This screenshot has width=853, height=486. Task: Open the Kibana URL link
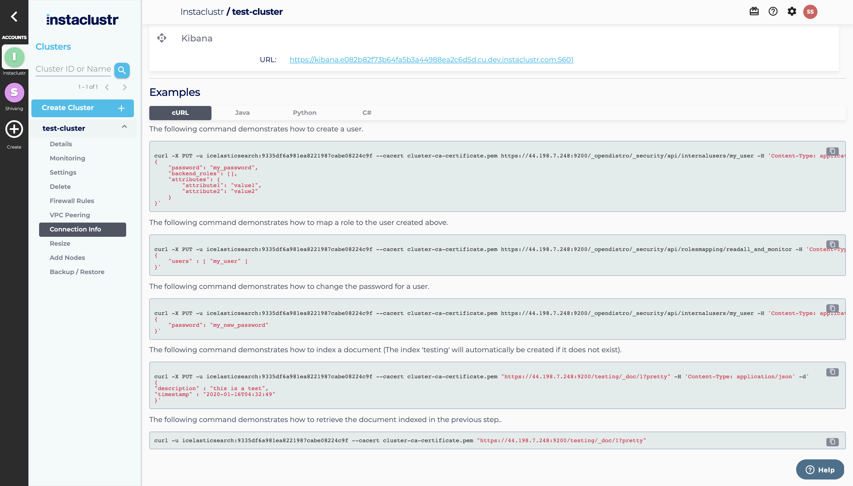point(431,60)
